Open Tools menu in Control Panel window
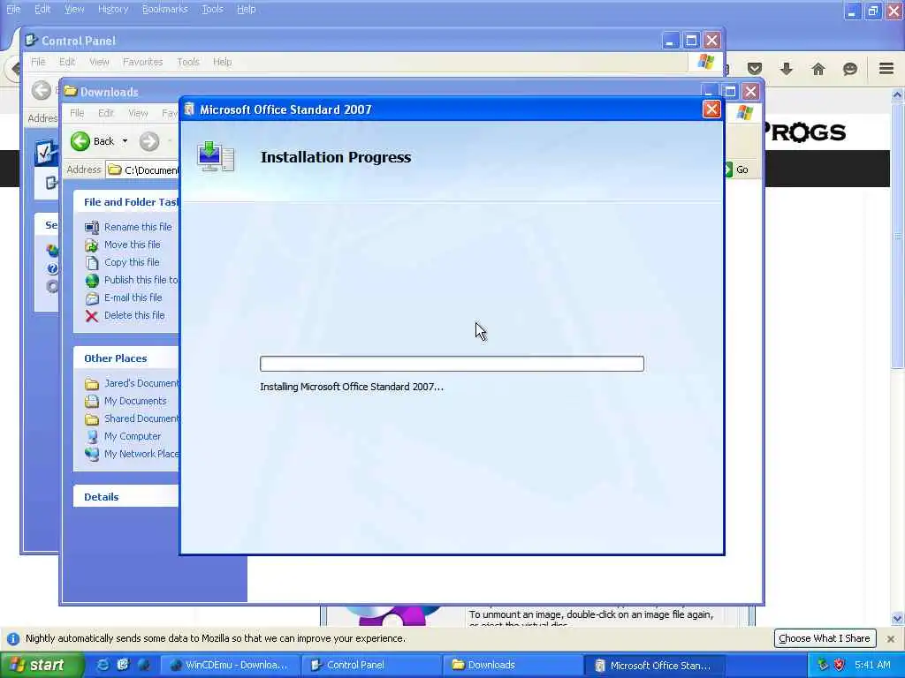 (187, 62)
